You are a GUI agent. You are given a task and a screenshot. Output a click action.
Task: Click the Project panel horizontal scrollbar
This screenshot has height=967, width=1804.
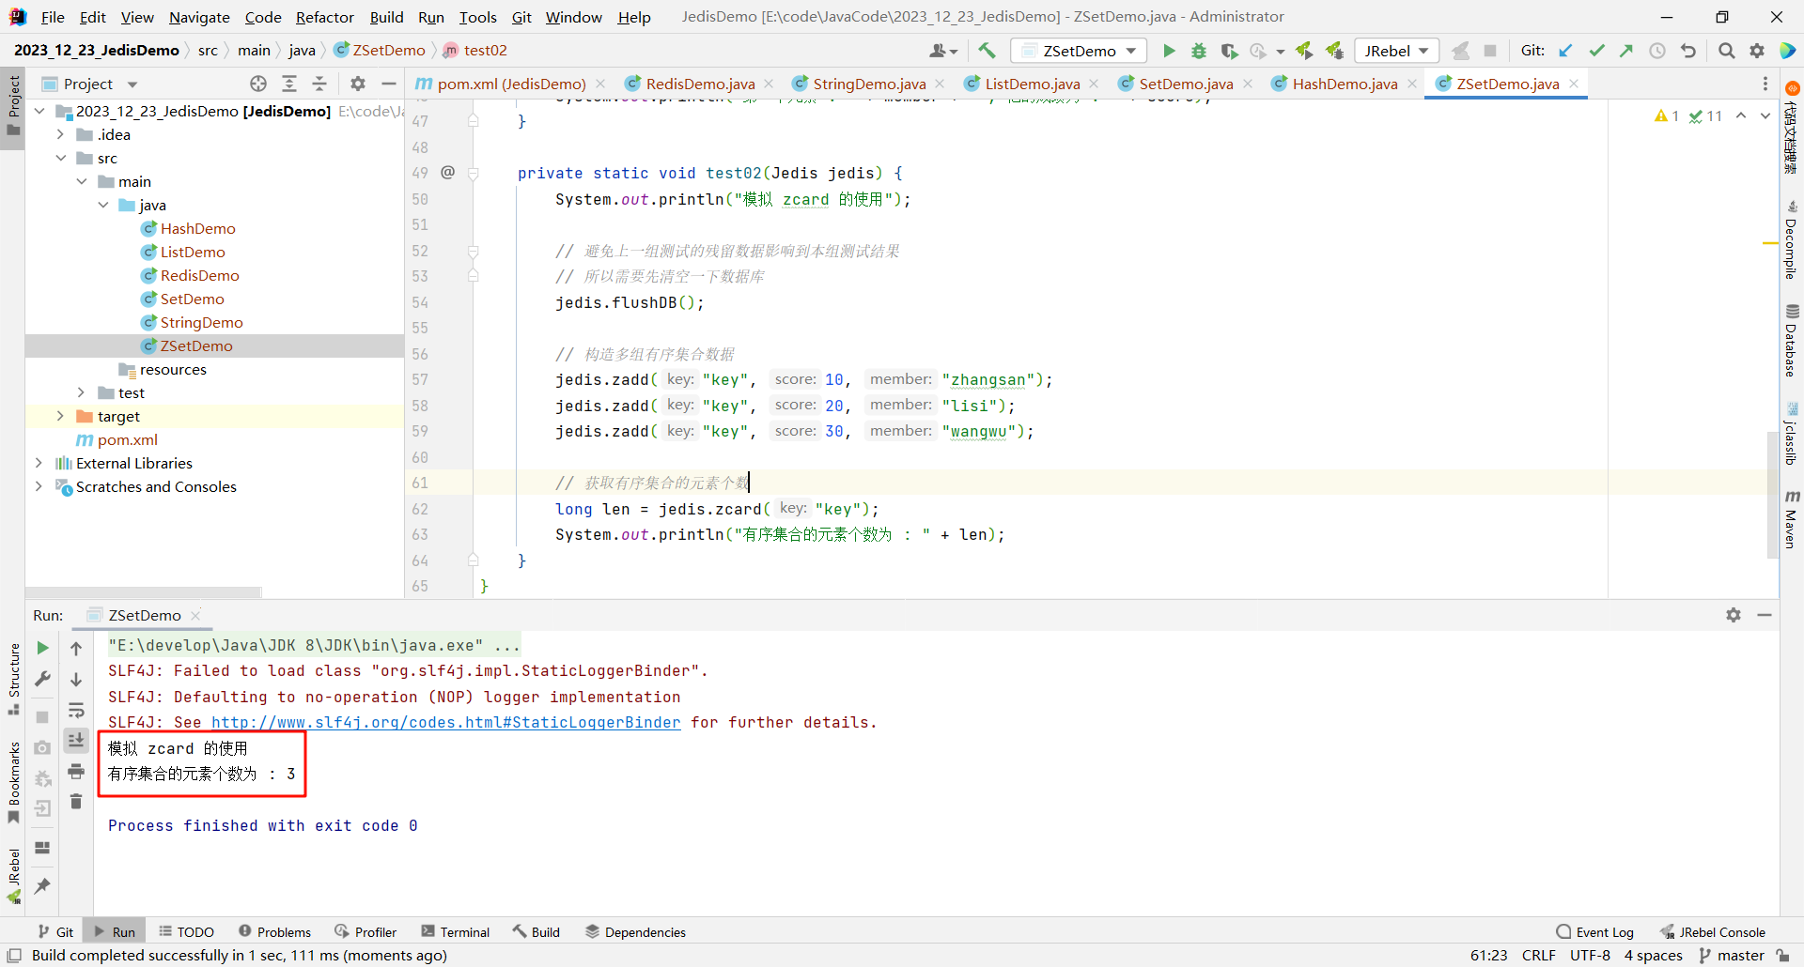pyautogui.click(x=144, y=592)
